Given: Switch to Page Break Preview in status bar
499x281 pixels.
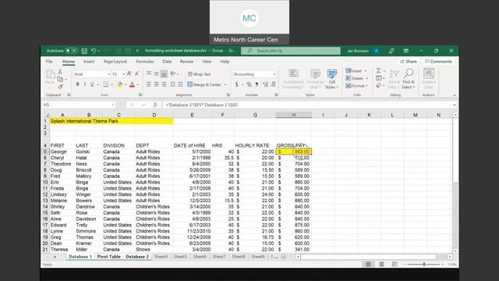Looking at the screenshot, I should point(395,264).
